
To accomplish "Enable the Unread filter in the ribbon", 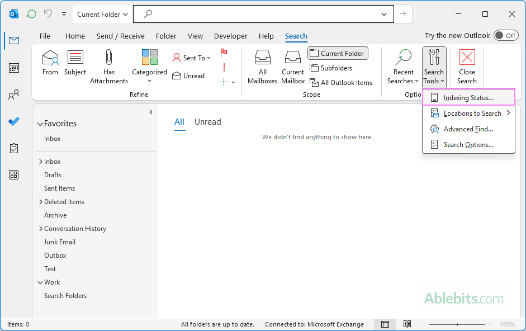I will click(x=189, y=75).
